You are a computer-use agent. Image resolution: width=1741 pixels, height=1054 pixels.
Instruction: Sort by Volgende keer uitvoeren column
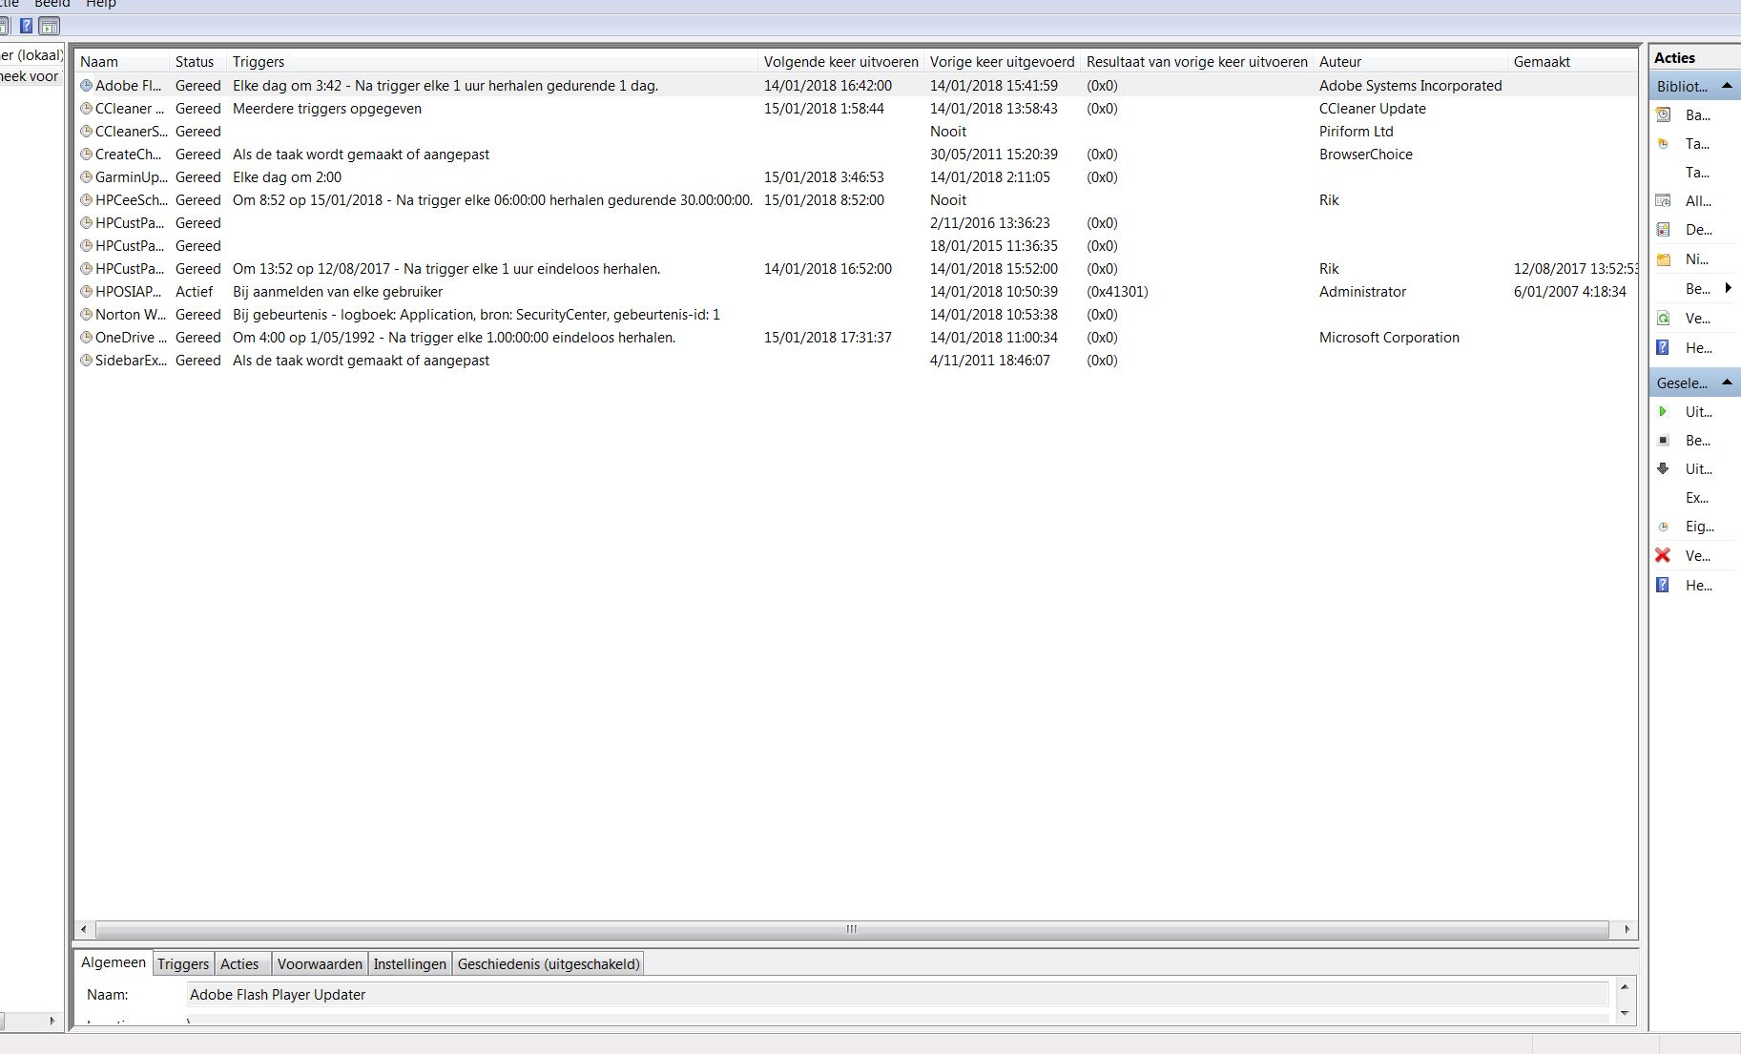[840, 62]
